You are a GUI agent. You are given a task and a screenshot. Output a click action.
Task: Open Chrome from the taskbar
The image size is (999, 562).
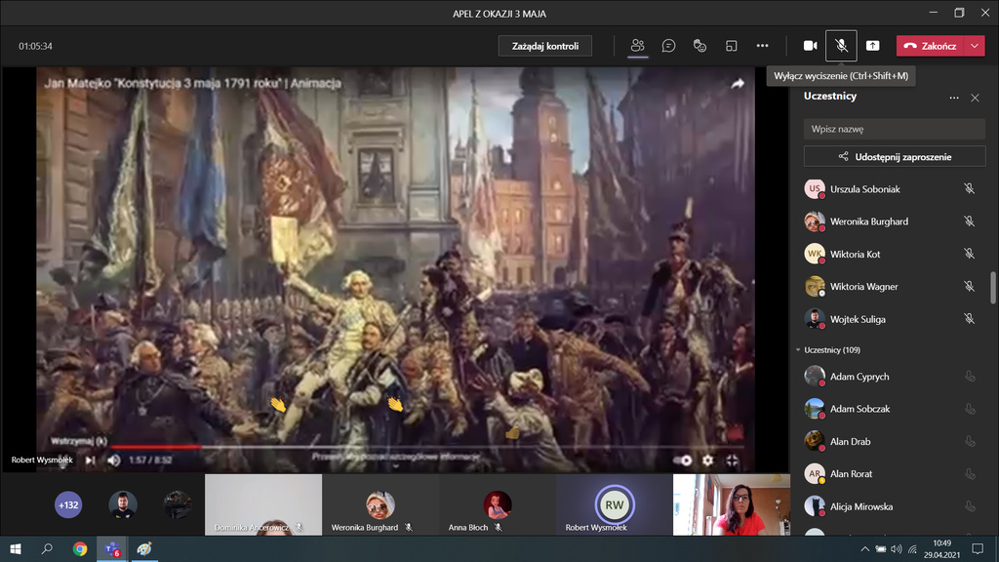(80, 548)
